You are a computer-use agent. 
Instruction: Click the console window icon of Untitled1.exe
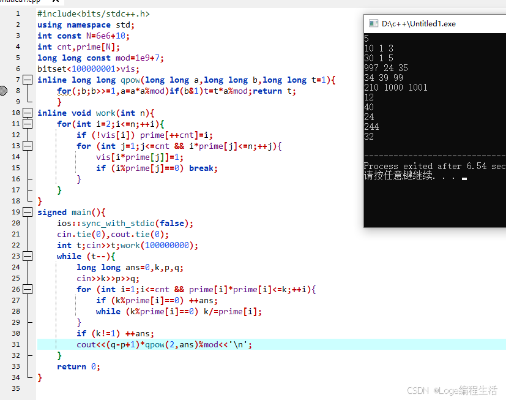tap(373, 23)
